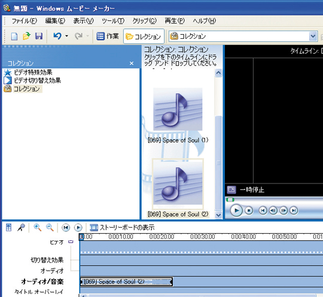Click the preview Forward button

(294, 210)
